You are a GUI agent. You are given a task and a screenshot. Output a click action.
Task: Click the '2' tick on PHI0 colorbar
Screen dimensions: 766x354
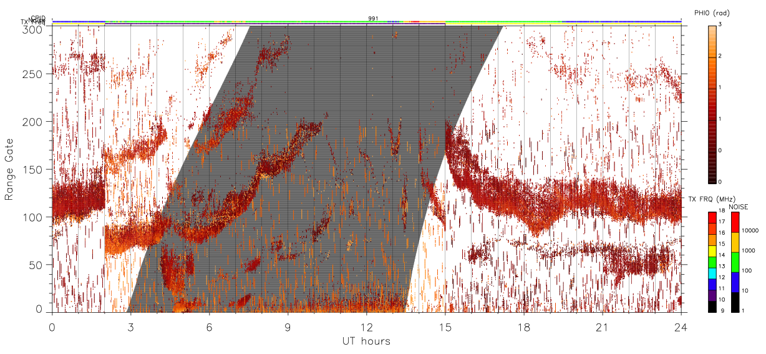point(721,57)
